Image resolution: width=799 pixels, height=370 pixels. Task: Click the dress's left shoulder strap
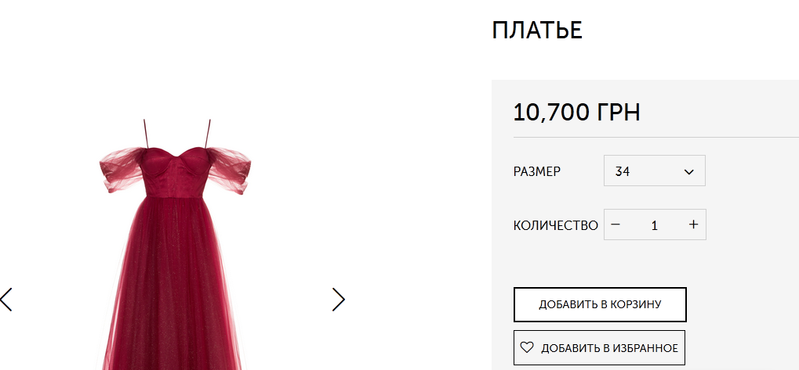[146, 134]
